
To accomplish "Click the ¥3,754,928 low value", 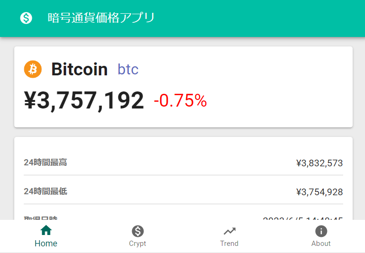I will pos(319,192).
